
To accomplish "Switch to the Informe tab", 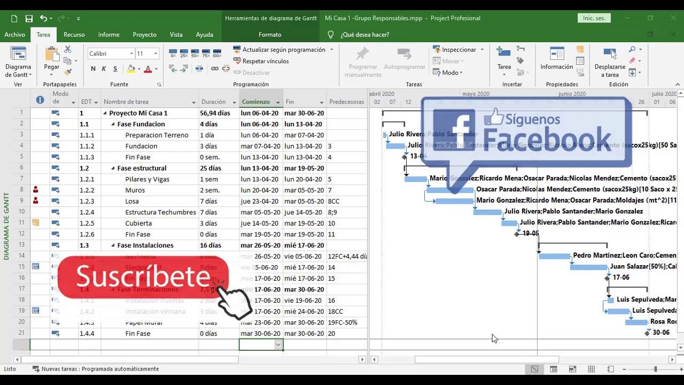I will point(108,35).
